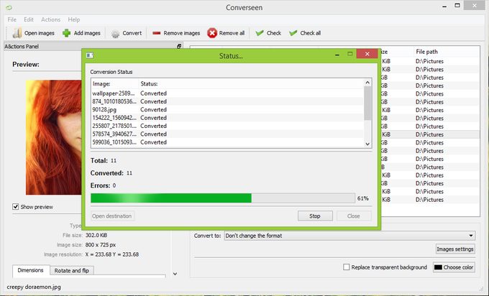489x296 pixels.
Task: Click the red minus Remove images icon
Action: [x=157, y=33]
